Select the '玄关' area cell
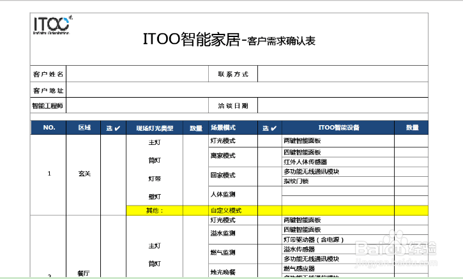Screen dimensions: 463x279 click(84, 174)
